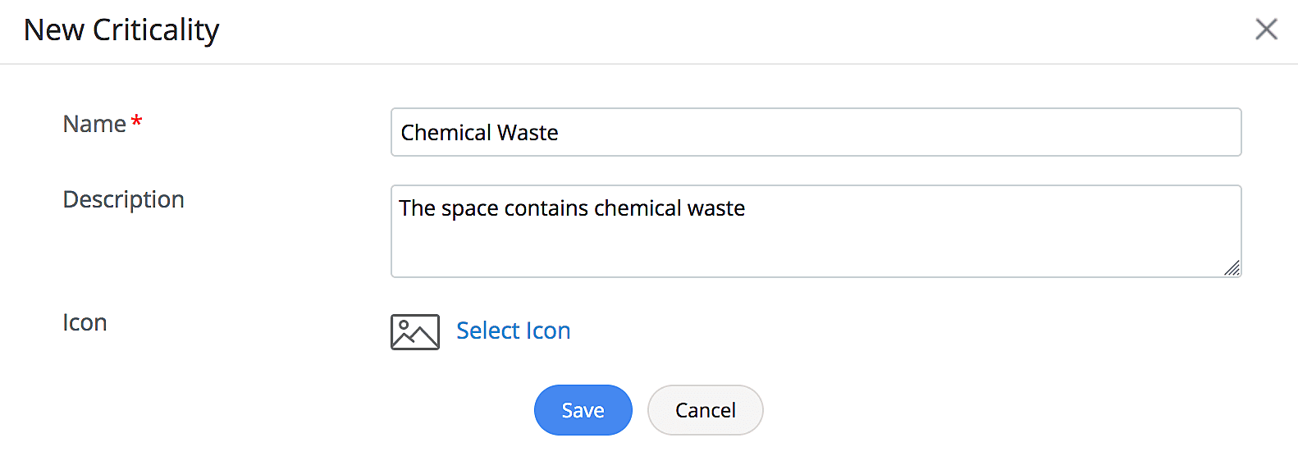
Task: Save the new criticality
Action: pos(583,410)
